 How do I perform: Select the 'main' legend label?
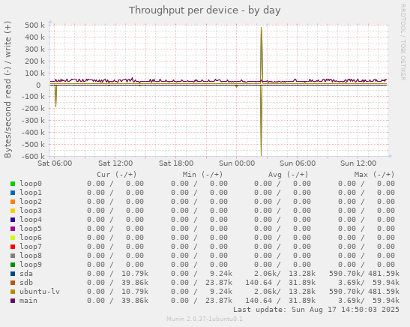28,301
